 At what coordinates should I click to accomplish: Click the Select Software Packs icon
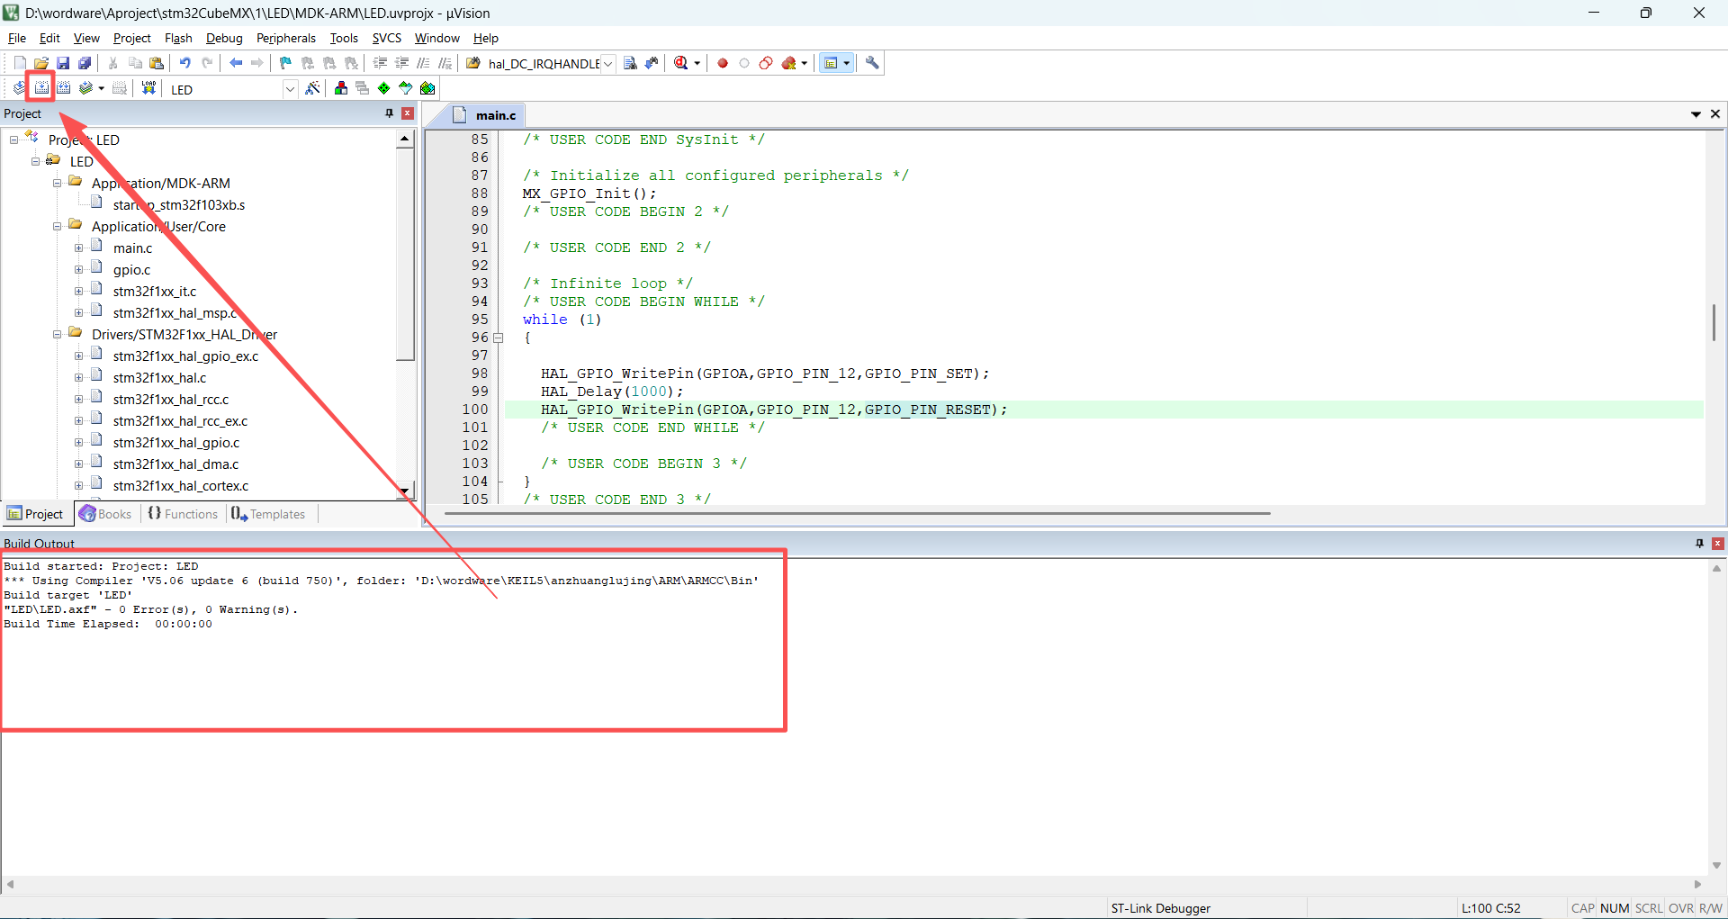406,88
